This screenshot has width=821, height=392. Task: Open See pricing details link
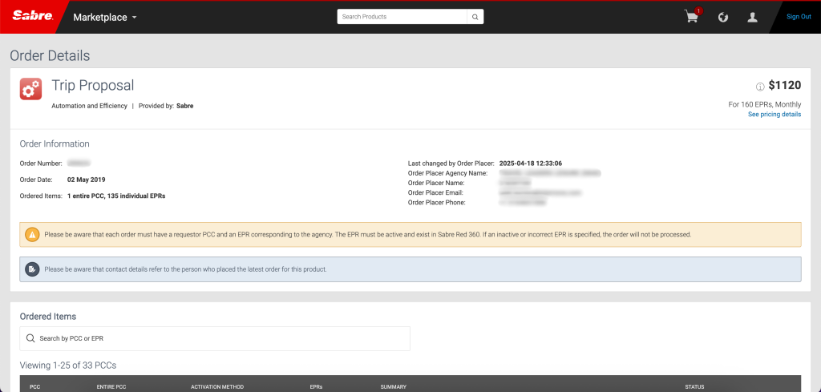tap(774, 114)
